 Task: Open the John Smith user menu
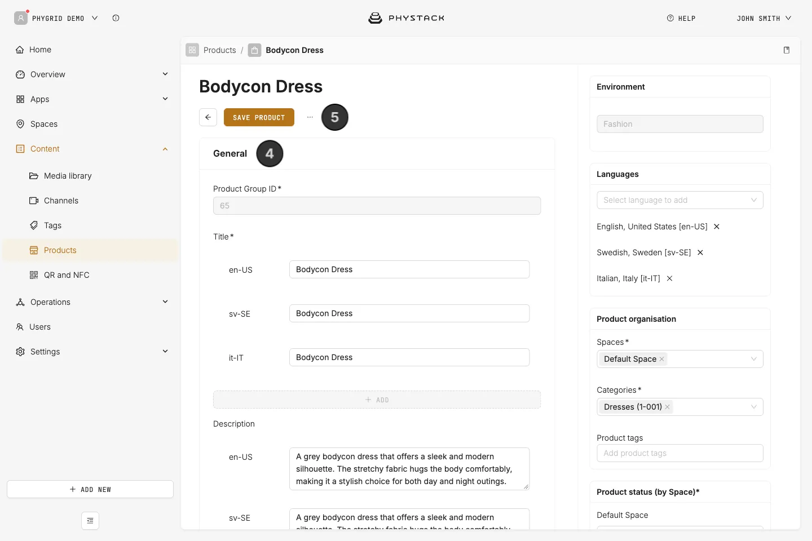point(764,18)
